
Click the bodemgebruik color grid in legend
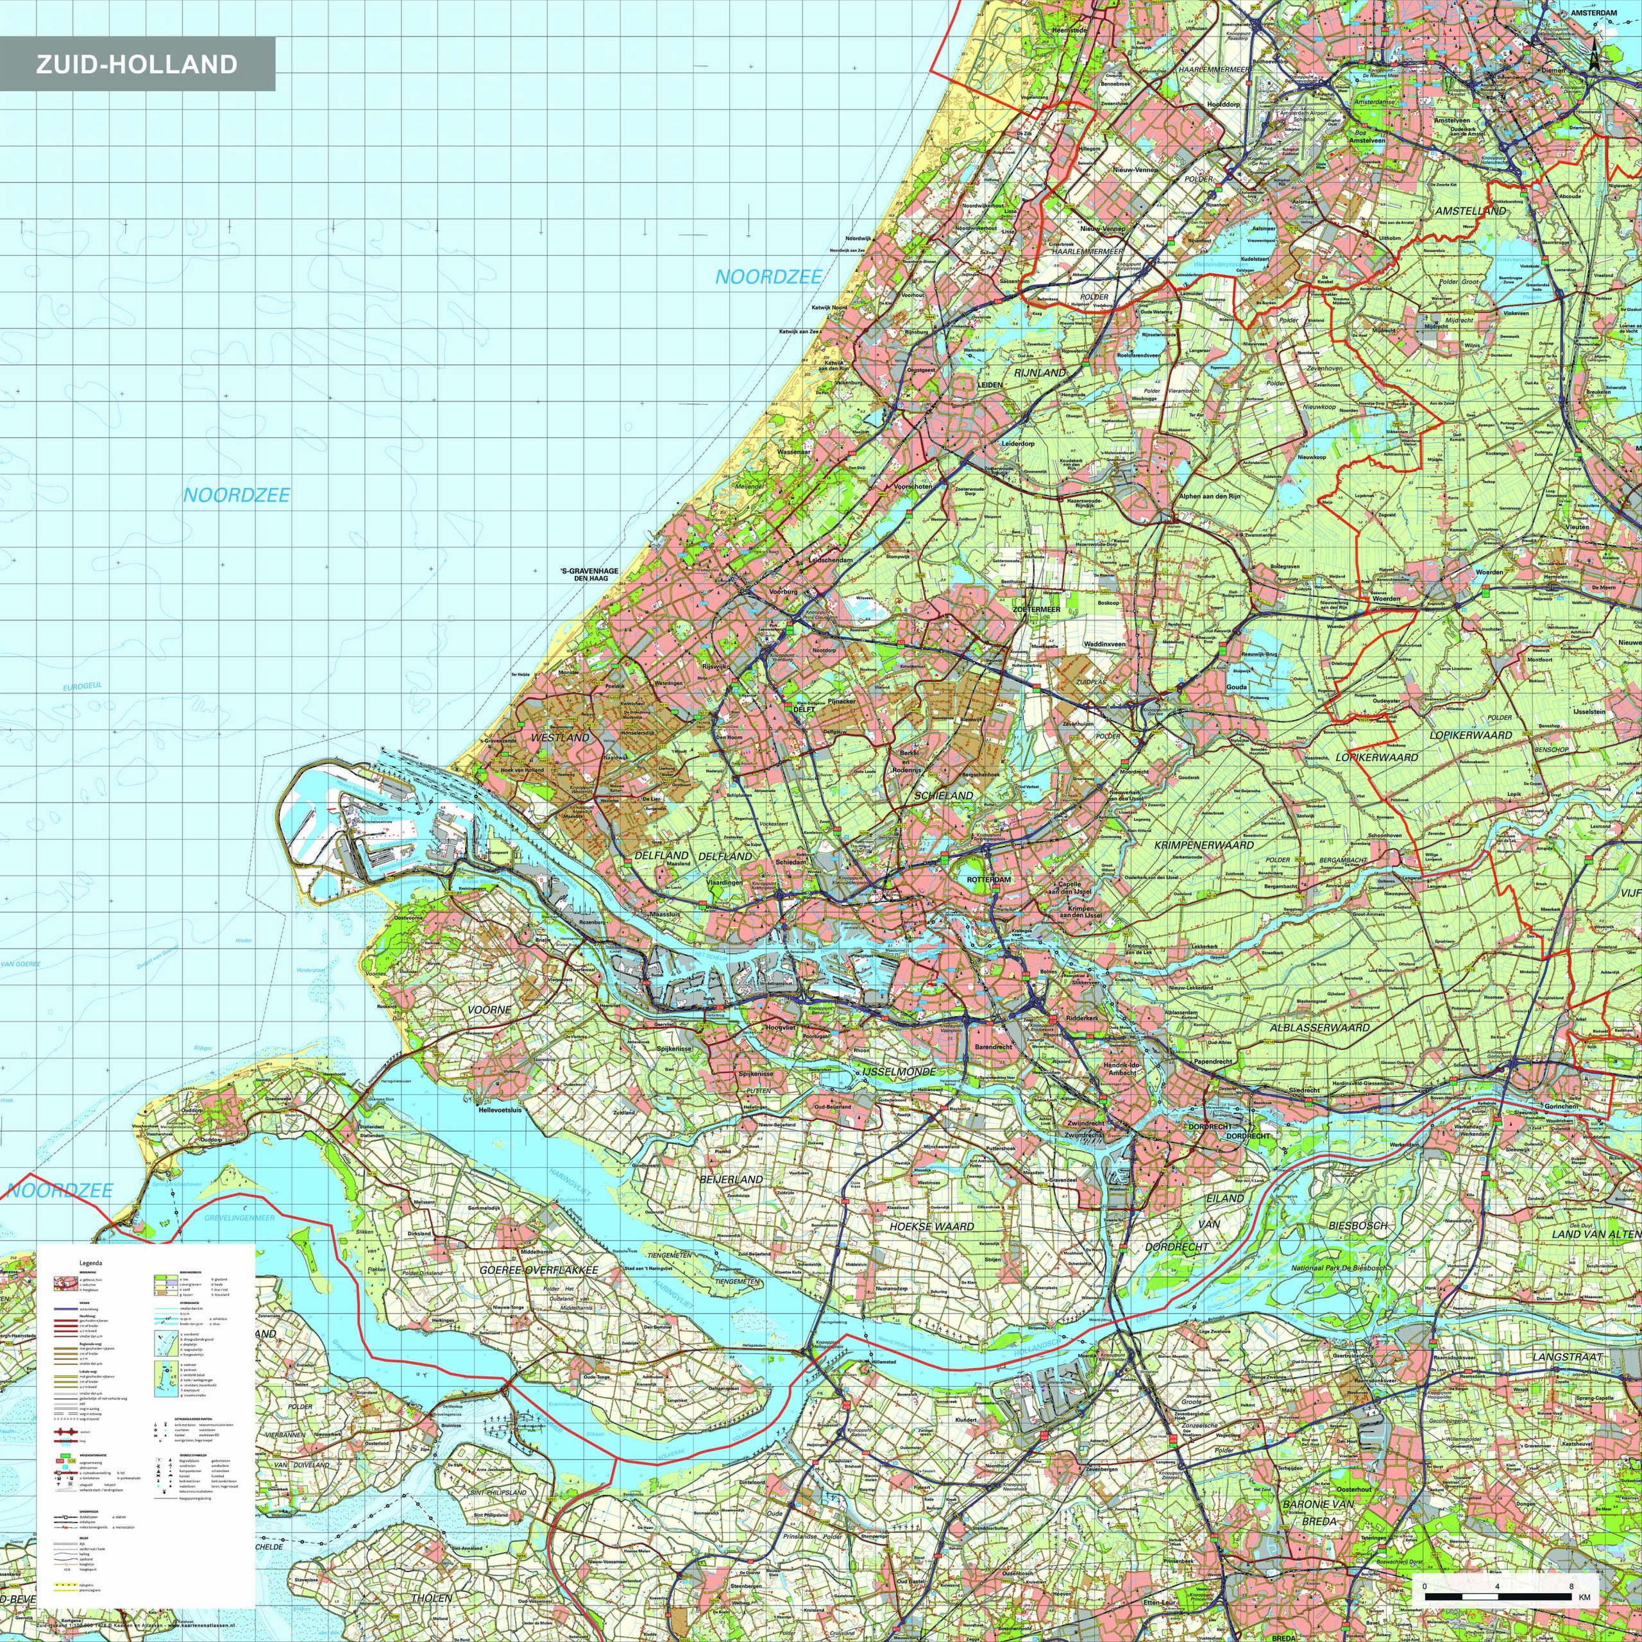coord(167,1286)
